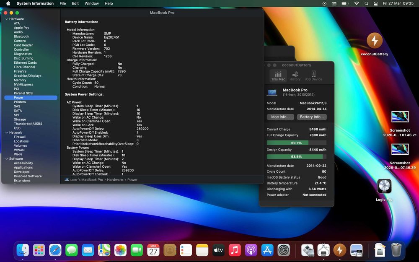This screenshot has width=419, height=262.
Task: Click the MacBook Pro laptop icon in coconutBattery
Action: coord(272,93)
